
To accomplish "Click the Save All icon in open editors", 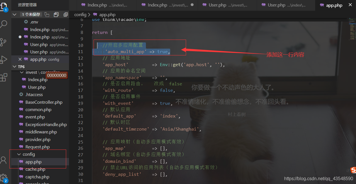I will click(56, 14).
